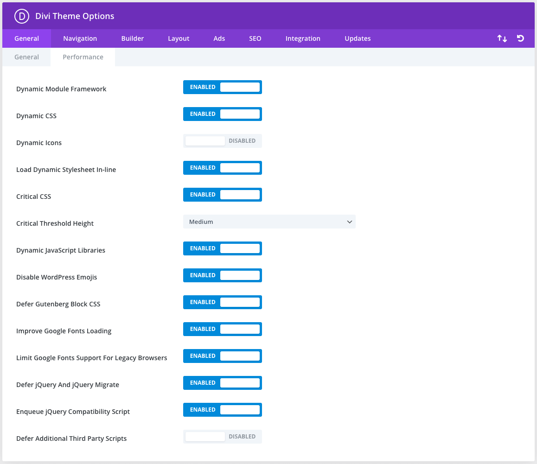Switch to the Builder tab
This screenshot has width=537, height=464.
(133, 38)
